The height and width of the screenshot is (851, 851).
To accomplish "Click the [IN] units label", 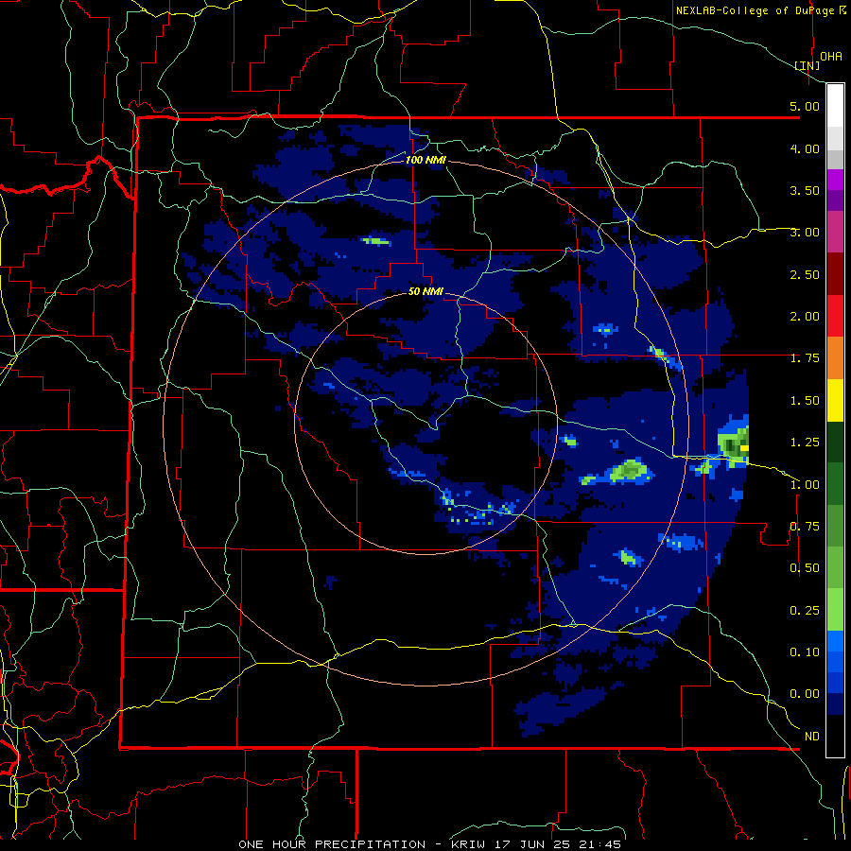I will (808, 65).
